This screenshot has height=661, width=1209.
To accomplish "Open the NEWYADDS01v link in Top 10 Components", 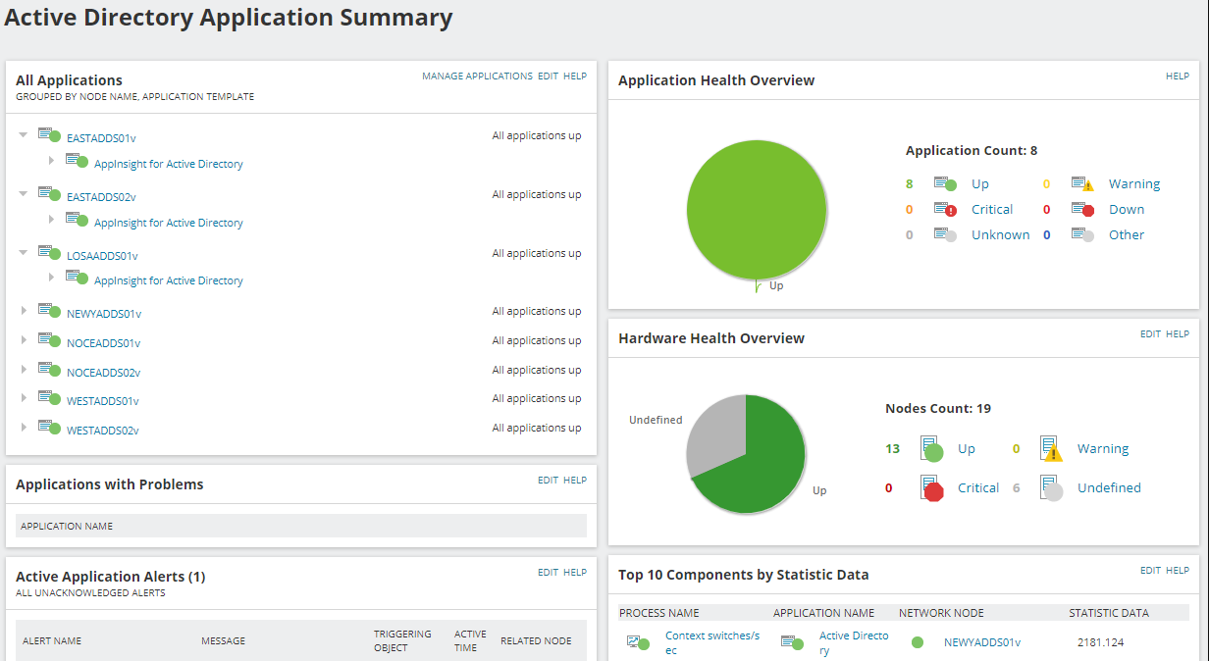I will (982, 643).
